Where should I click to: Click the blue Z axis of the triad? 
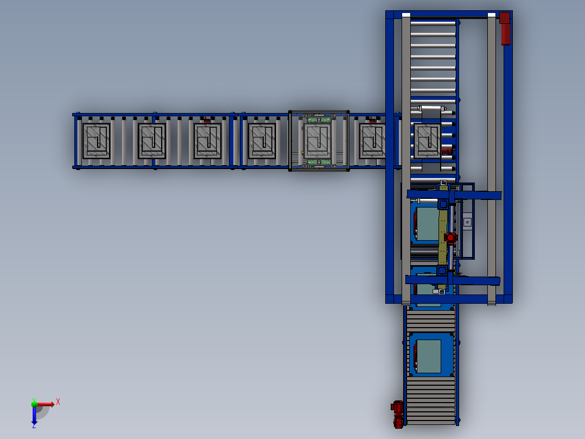pos(34,416)
